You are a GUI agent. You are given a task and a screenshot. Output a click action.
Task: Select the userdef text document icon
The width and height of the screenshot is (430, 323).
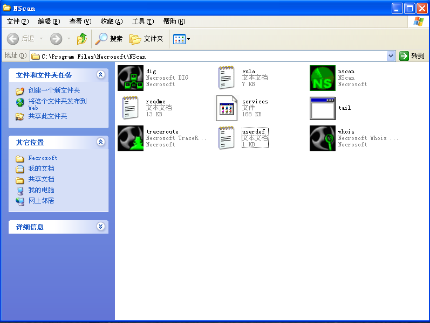(226, 138)
